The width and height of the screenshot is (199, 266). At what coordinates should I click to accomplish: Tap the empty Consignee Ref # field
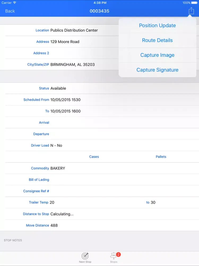point(102,191)
